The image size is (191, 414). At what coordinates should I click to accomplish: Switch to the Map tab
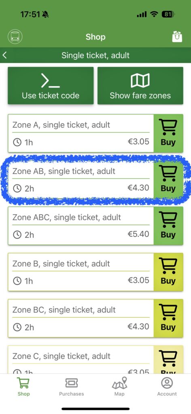tap(119, 387)
